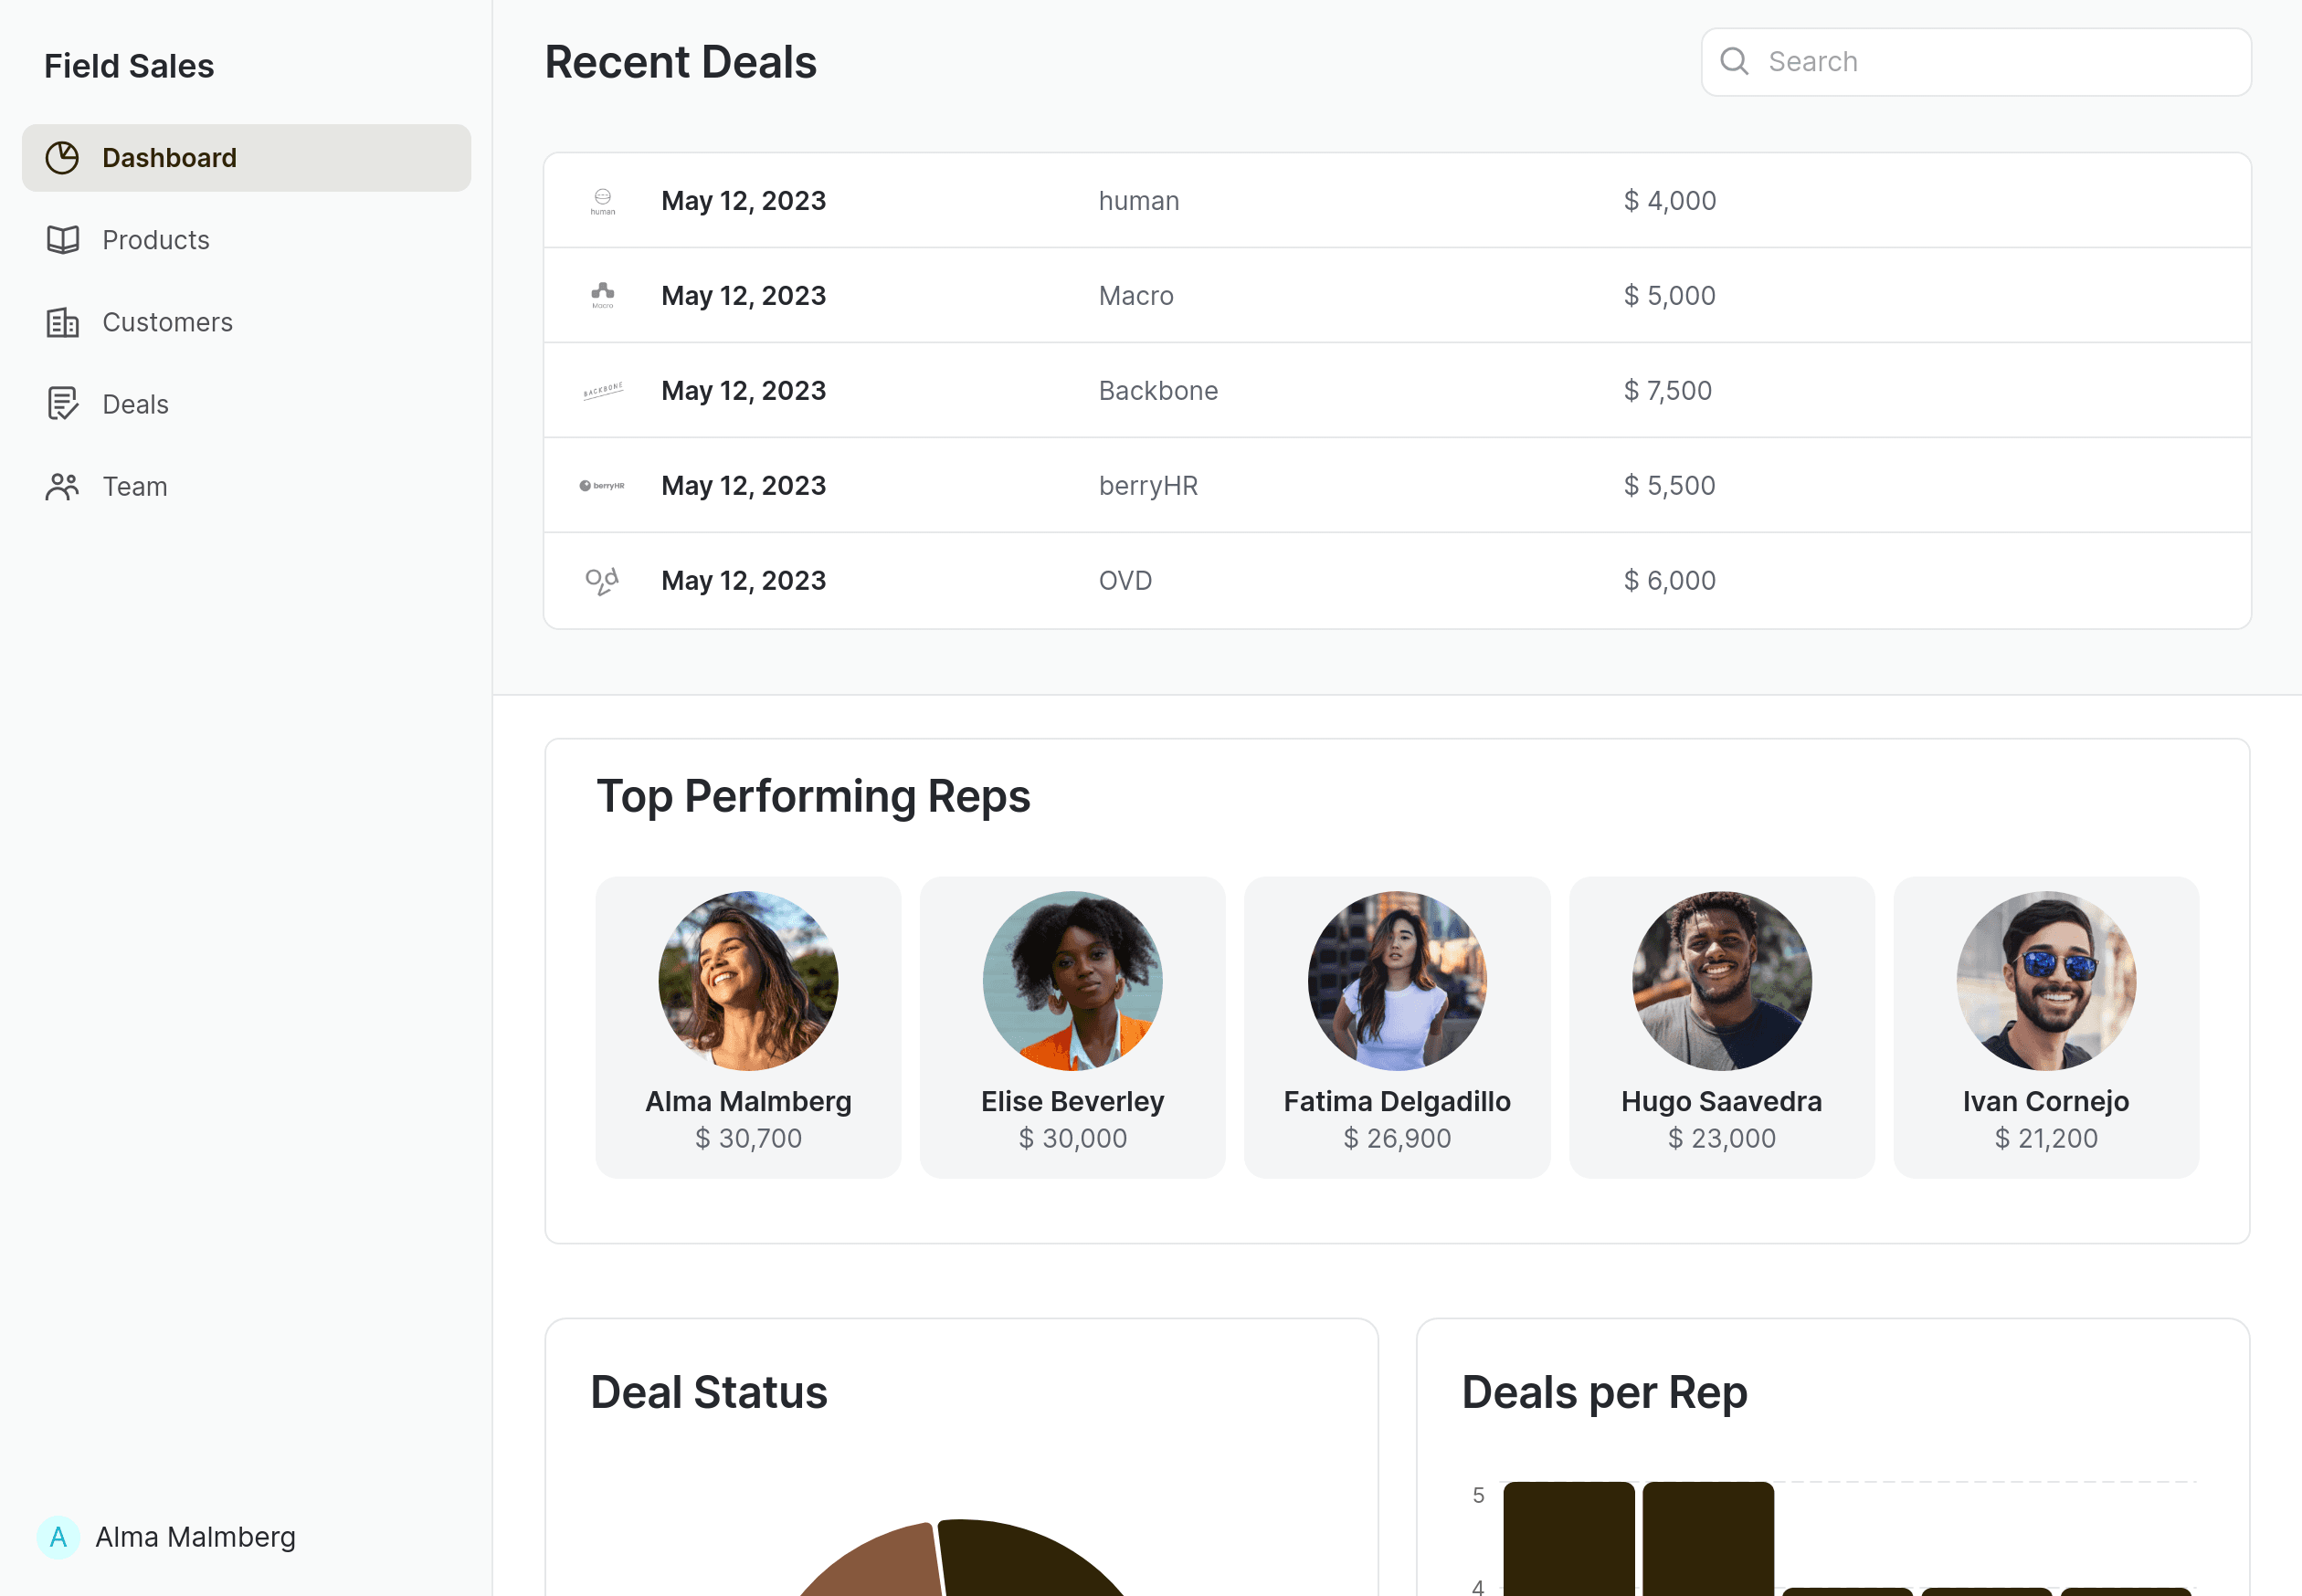
Task: Click the 'berryHR' customer name
Action: click(x=1147, y=486)
